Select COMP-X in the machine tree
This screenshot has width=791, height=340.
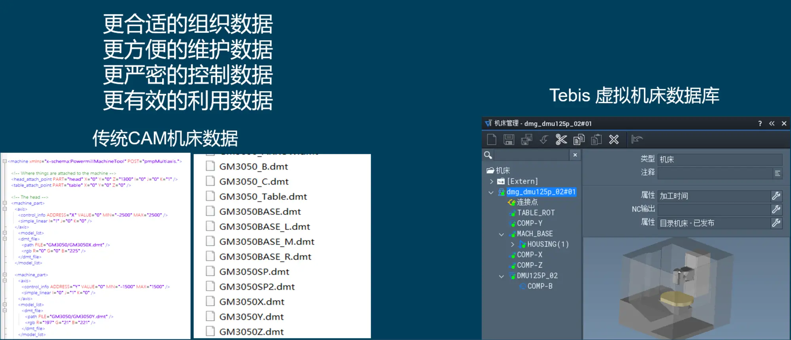click(530, 255)
